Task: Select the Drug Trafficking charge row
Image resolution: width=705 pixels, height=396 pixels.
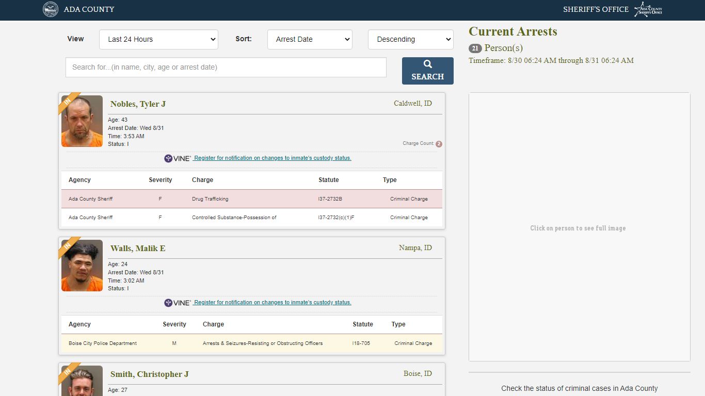Action: click(x=252, y=199)
